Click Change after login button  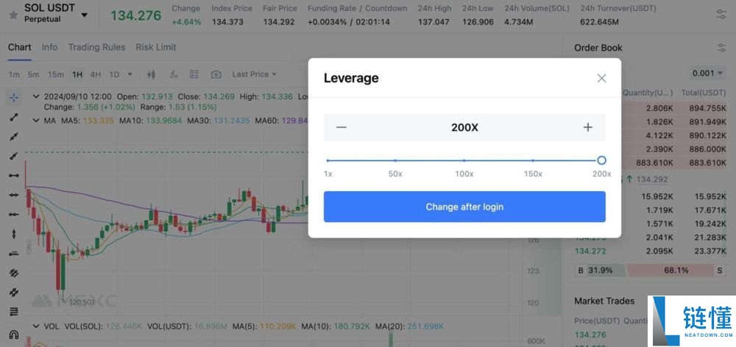[464, 207]
